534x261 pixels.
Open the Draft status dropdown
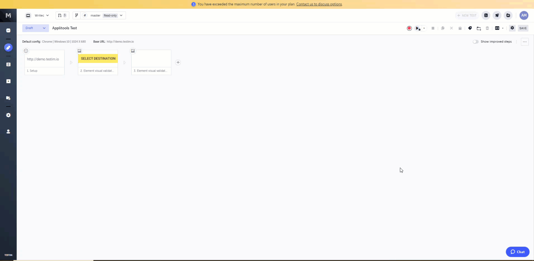click(x=35, y=28)
